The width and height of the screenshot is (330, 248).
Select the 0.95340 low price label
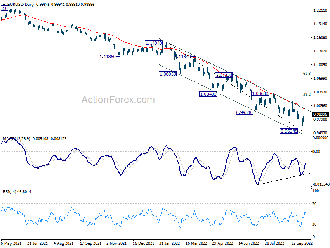coord(289,131)
